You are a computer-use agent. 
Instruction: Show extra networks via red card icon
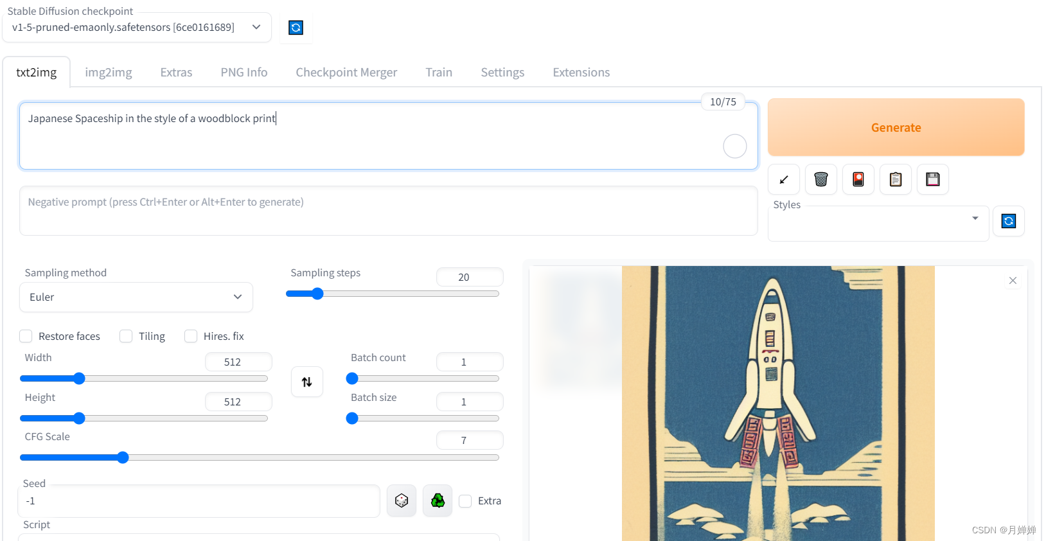(858, 179)
